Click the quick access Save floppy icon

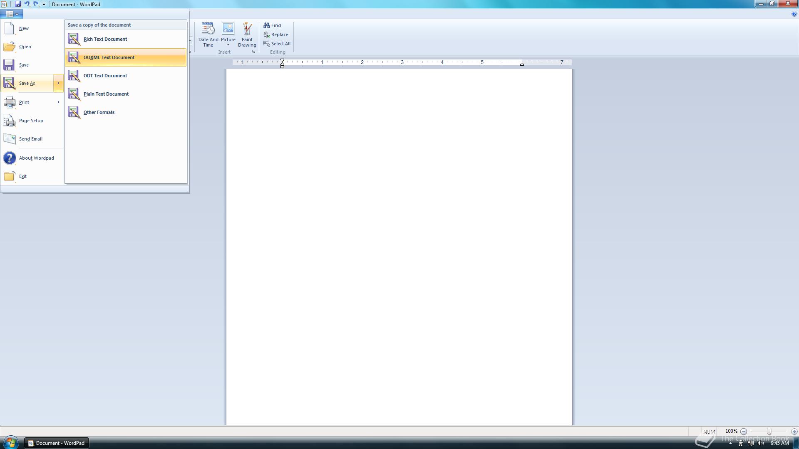(x=18, y=4)
